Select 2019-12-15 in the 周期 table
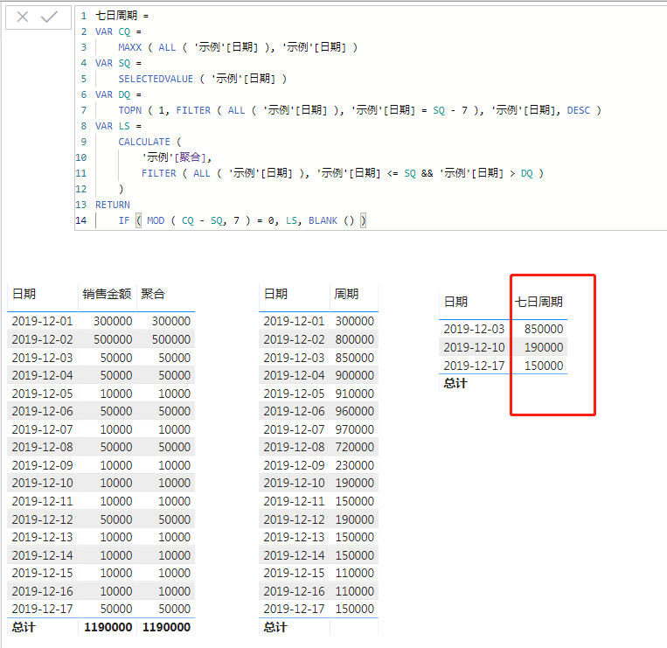Screen dimensions: 667x648 tap(294, 573)
